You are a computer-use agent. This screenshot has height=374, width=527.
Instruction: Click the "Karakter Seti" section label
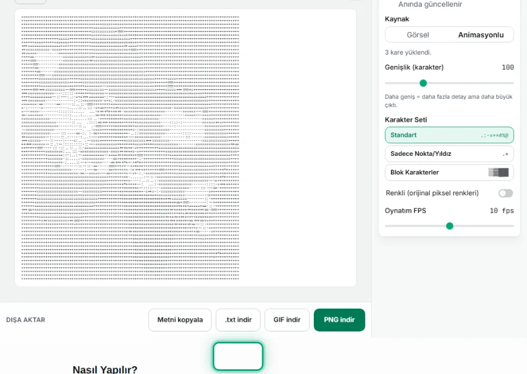coord(405,120)
